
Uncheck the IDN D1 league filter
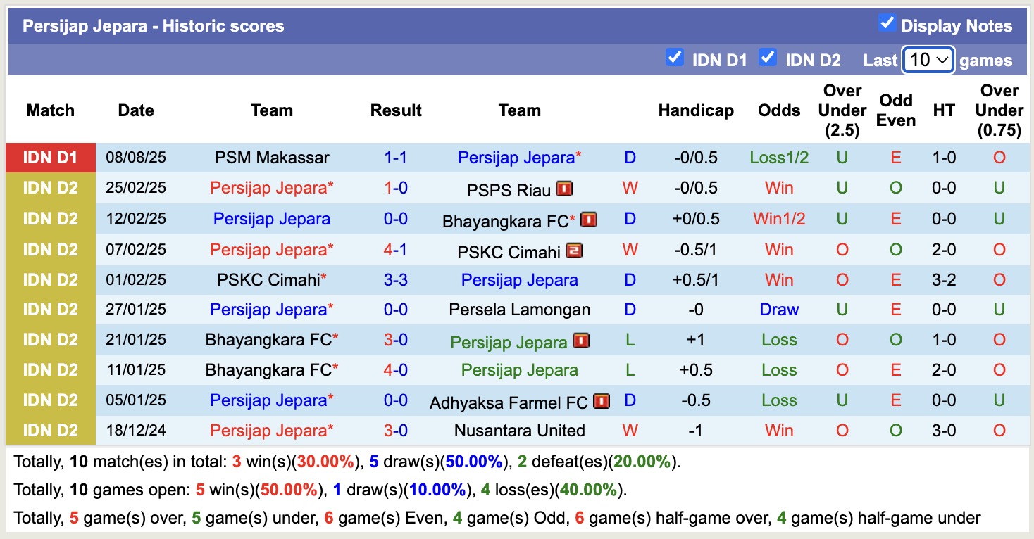pyautogui.click(x=675, y=57)
